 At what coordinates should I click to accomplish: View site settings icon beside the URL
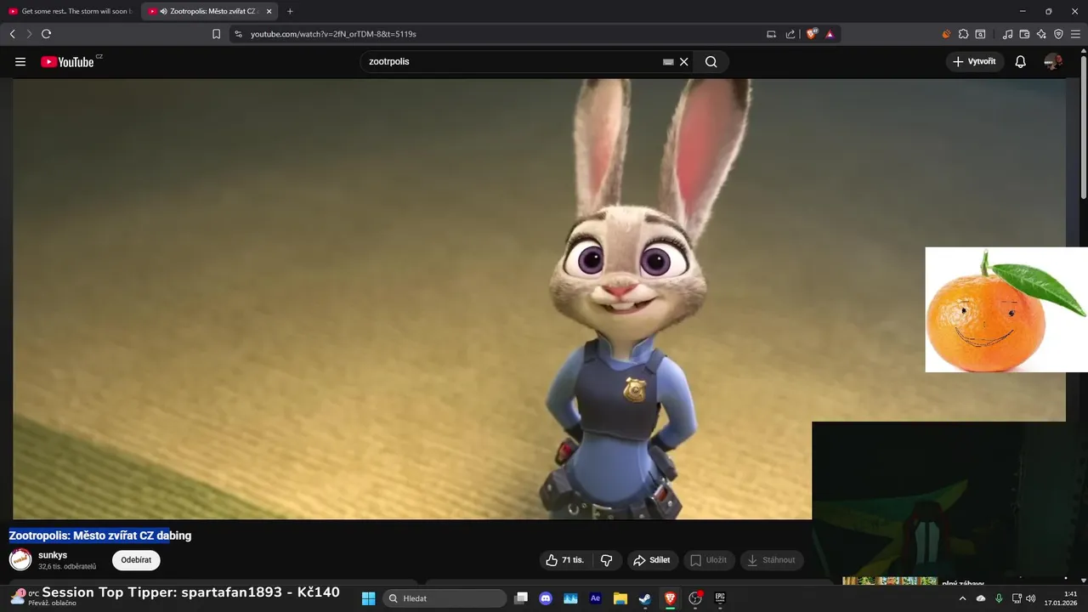point(238,34)
